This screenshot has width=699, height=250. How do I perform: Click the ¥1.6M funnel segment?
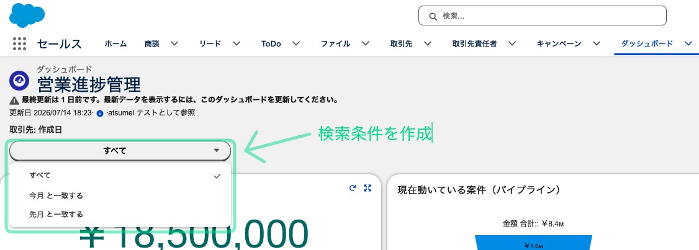(x=534, y=243)
